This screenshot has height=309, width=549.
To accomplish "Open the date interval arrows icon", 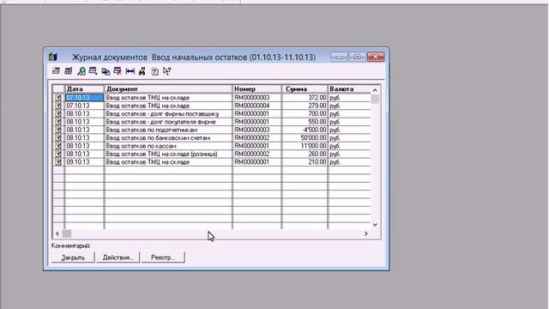I will (x=130, y=71).
